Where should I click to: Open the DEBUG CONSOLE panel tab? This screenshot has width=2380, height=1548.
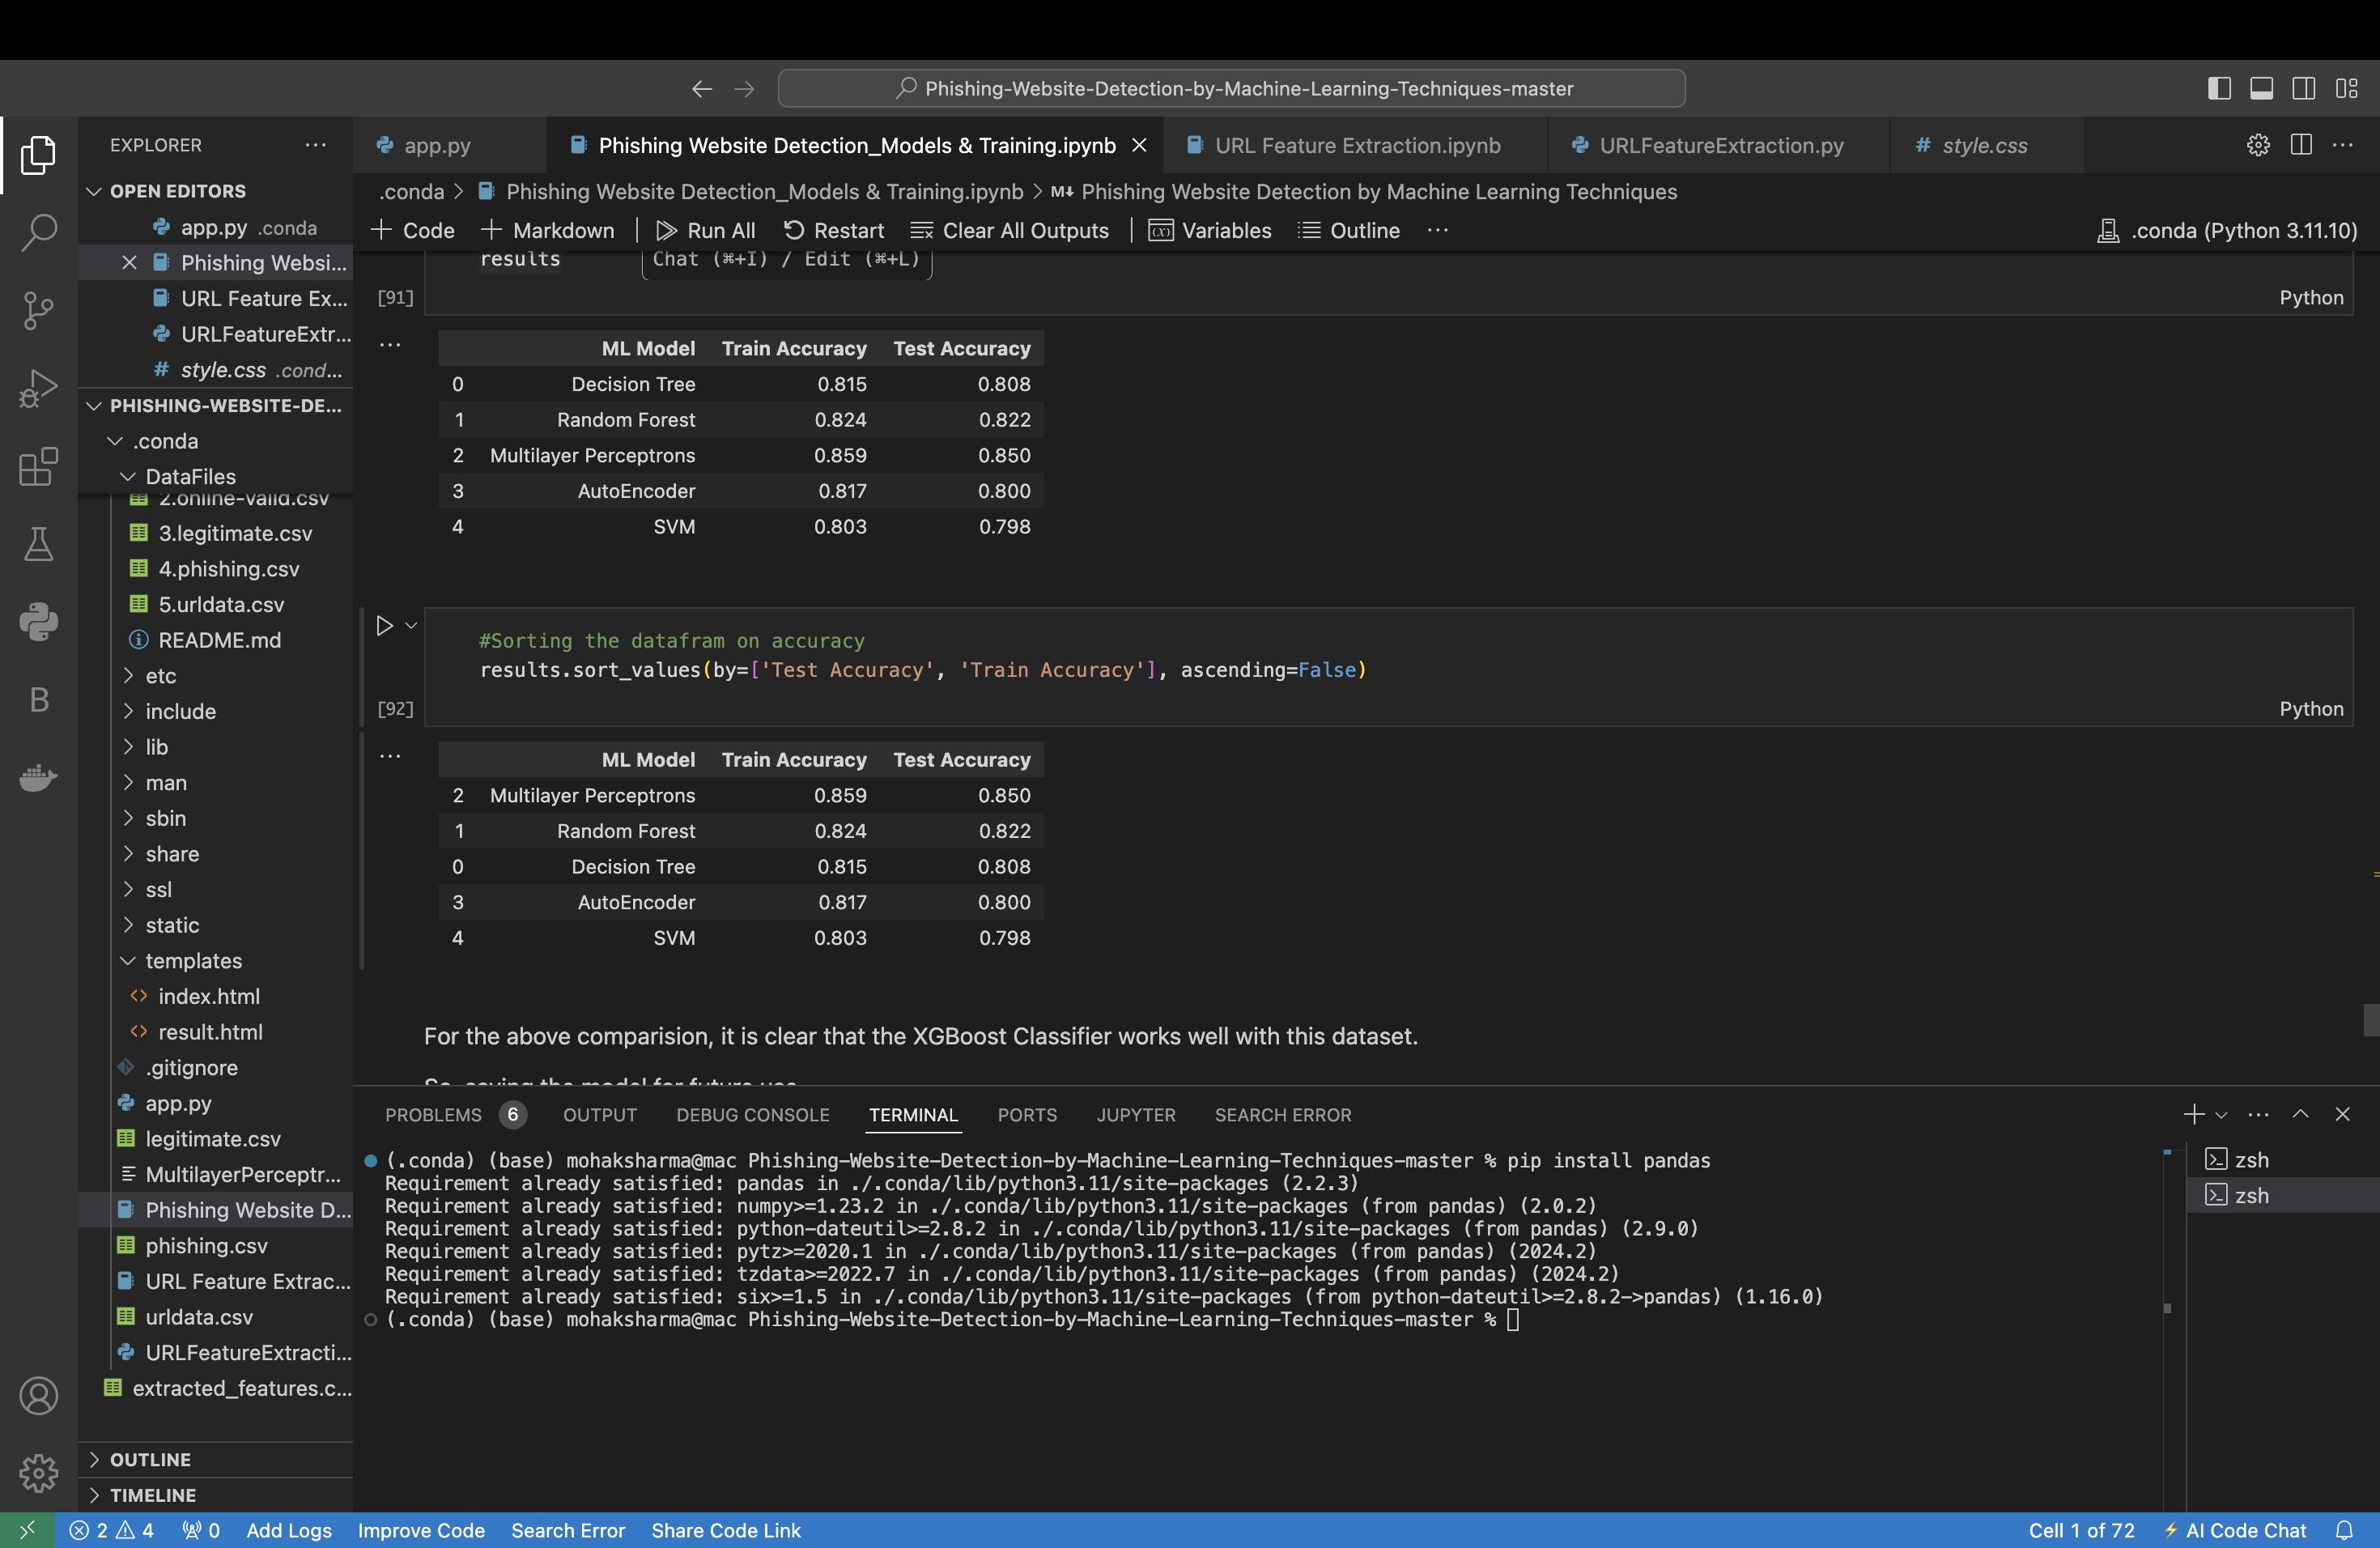(x=752, y=1114)
